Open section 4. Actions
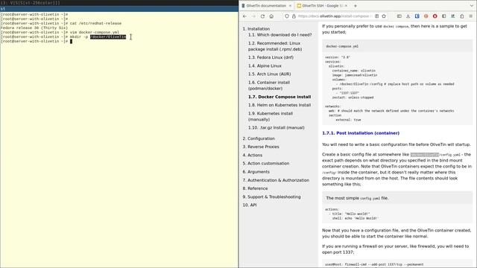The width and height of the screenshot is (477, 268). click(252, 156)
